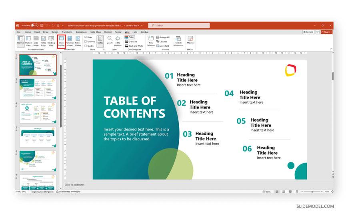Open Notes Page view

click(x=43, y=41)
